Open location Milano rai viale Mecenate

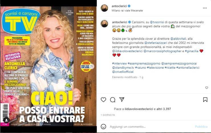tap(127, 11)
